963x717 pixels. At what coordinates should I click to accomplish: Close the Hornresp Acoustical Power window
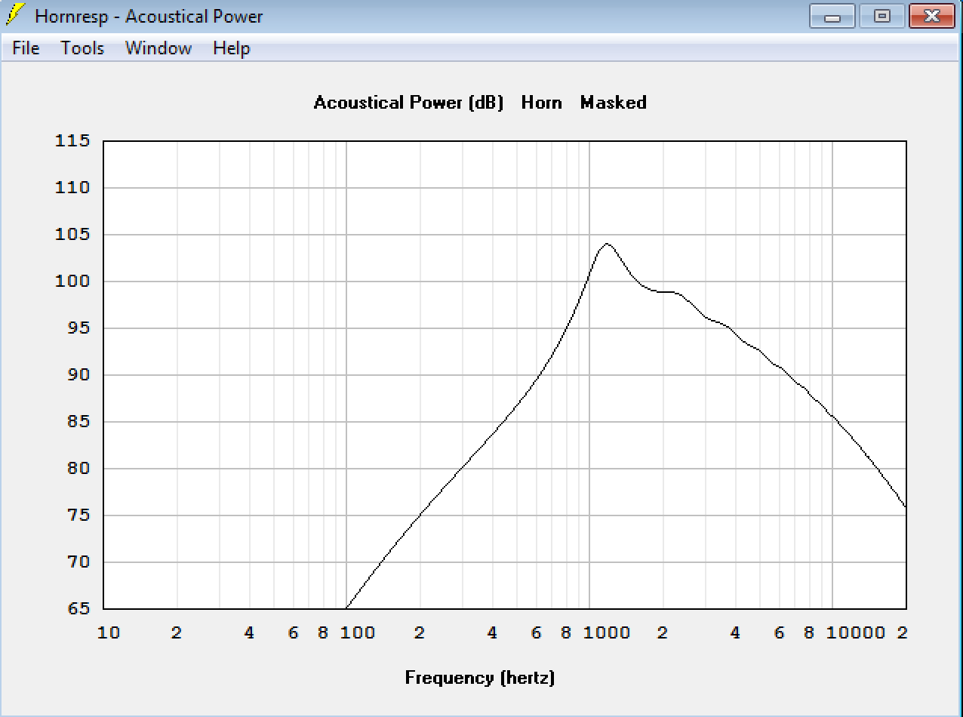pyautogui.click(x=931, y=16)
